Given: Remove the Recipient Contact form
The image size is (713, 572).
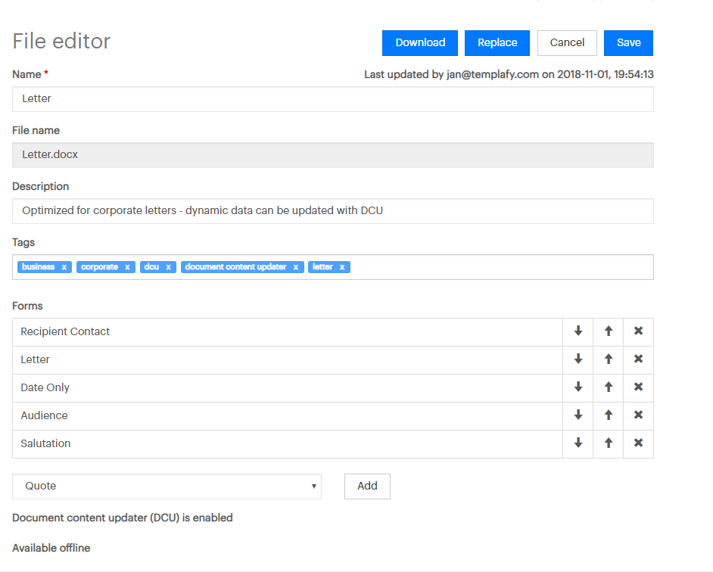Looking at the screenshot, I should pos(638,331).
